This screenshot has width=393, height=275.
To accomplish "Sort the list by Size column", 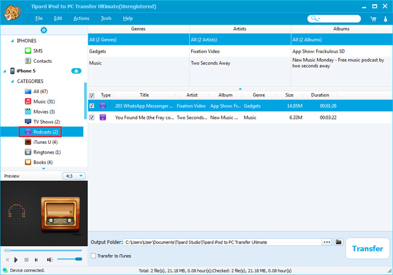I will pos(289,95).
